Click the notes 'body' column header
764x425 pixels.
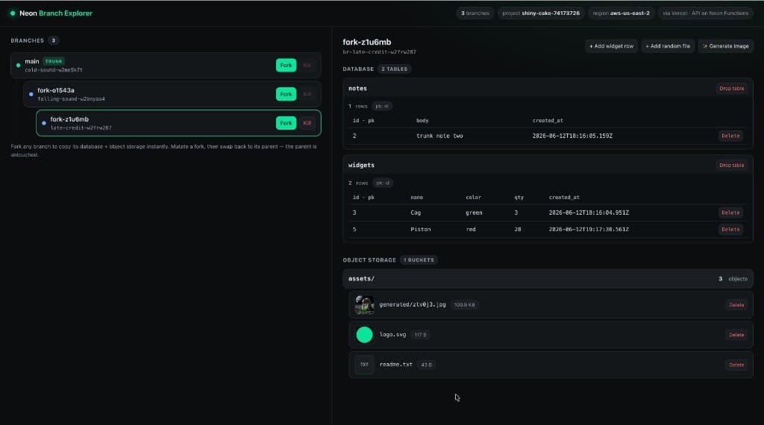pos(422,121)
